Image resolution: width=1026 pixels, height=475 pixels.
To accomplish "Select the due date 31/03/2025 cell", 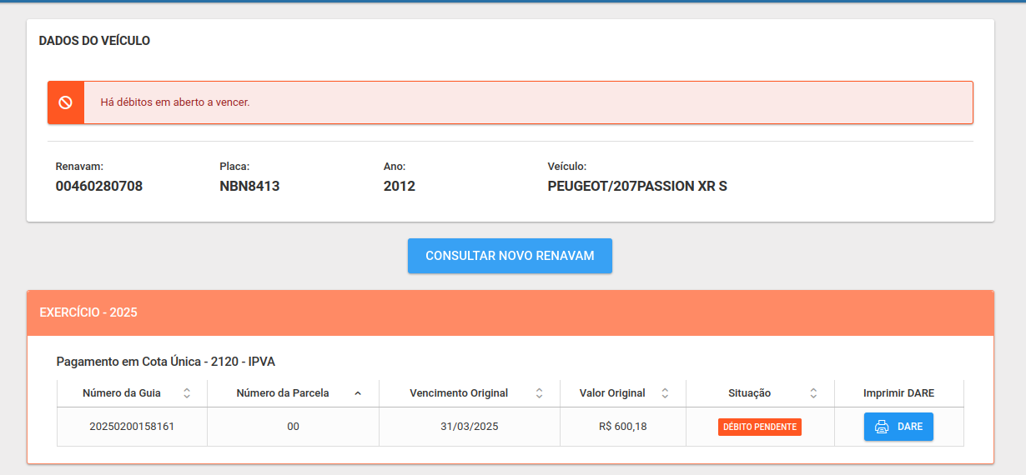I will tap(470, 427).
